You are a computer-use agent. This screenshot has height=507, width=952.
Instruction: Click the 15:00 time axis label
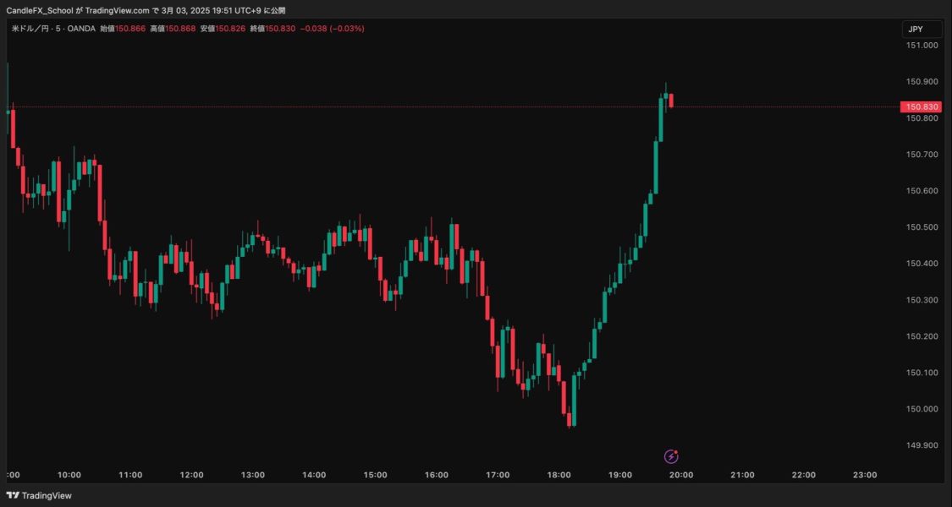pyautogui.click(x=375, y=475)
